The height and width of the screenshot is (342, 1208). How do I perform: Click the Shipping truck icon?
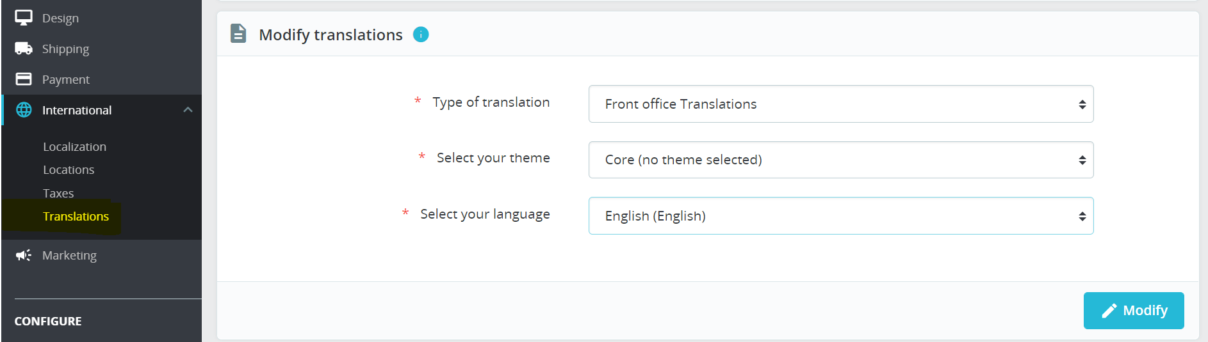point(24,49)
